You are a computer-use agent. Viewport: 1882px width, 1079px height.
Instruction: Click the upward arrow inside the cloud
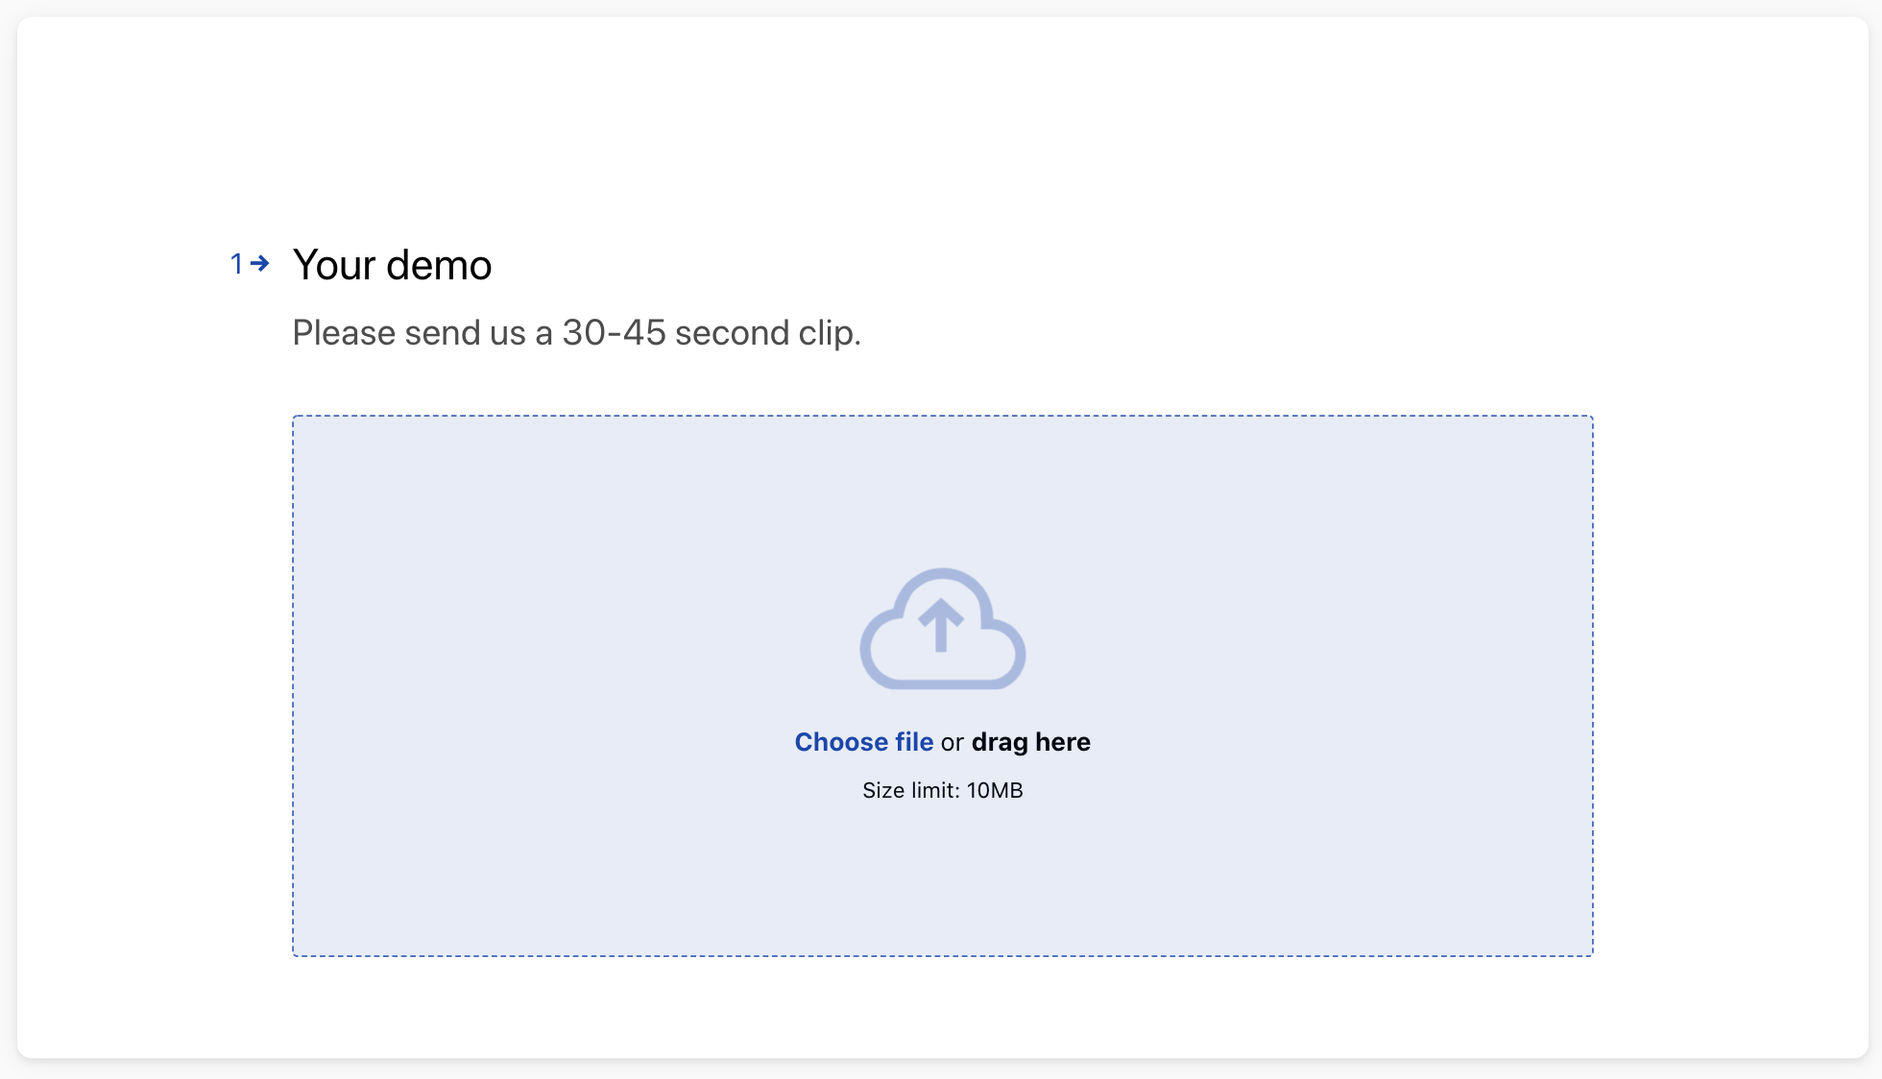[941, 626]
